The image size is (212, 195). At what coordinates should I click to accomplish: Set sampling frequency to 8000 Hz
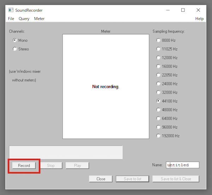(x=158, y=40)
